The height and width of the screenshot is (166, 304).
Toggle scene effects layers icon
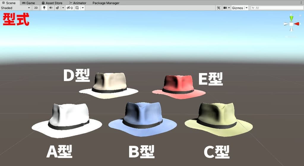pos(57,8)
